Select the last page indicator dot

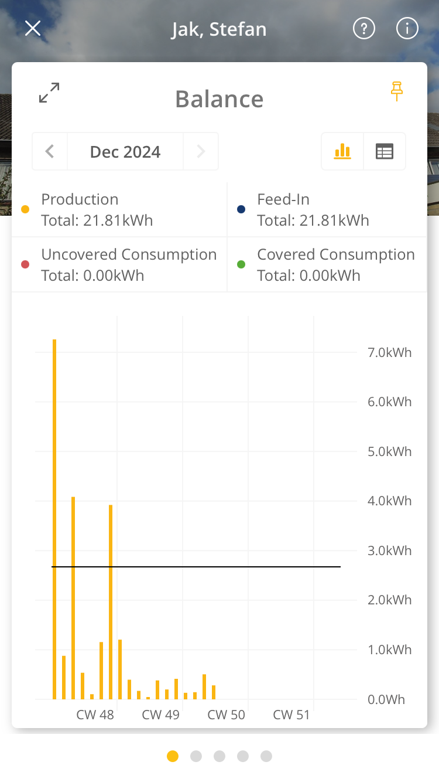point(266,756)
